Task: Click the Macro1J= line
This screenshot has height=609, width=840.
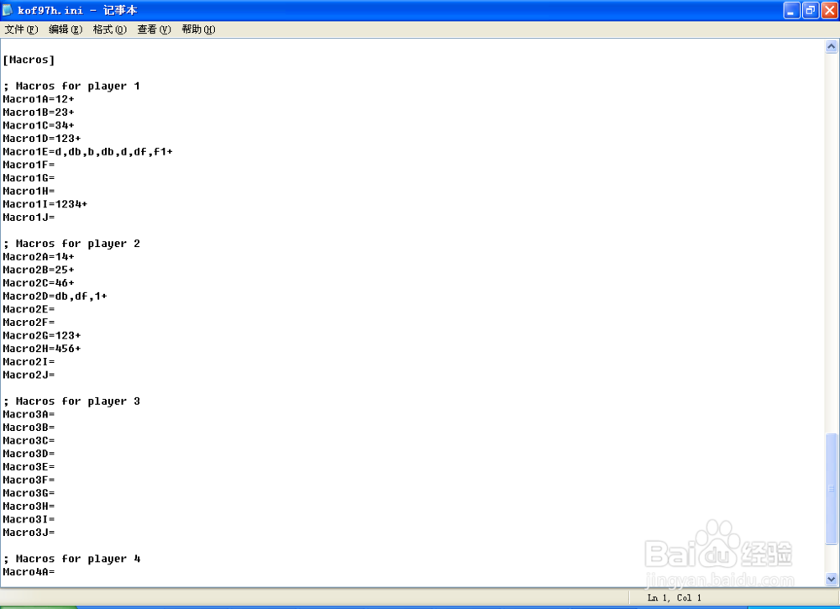Action: point(29,218)
